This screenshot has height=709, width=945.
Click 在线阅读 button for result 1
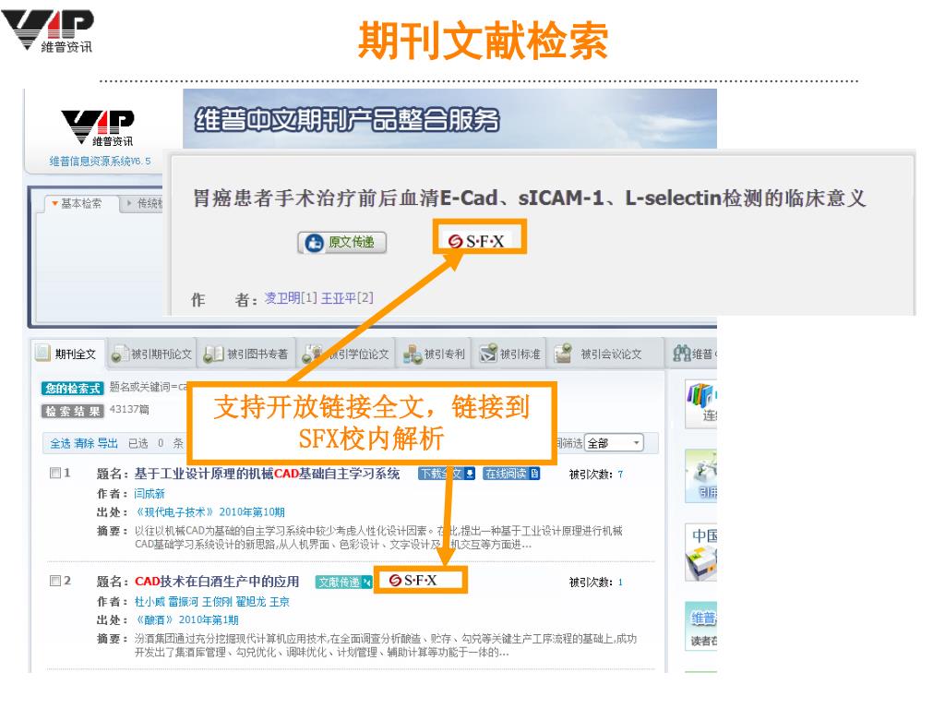[511, 474]
